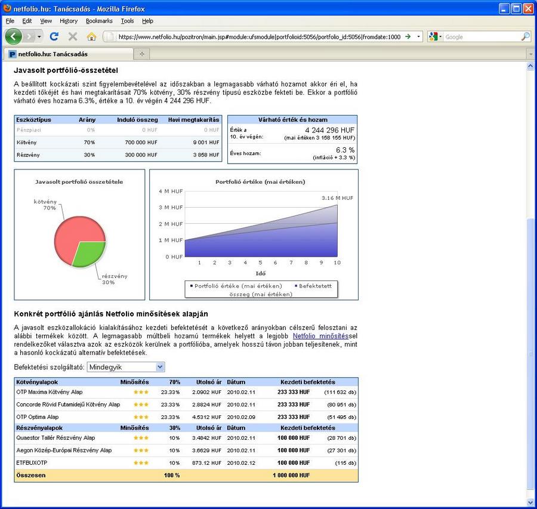Click the star rating of Quaestor Tallér
Image resolution: width=537 pixels, height=509 pixels.
141,438
